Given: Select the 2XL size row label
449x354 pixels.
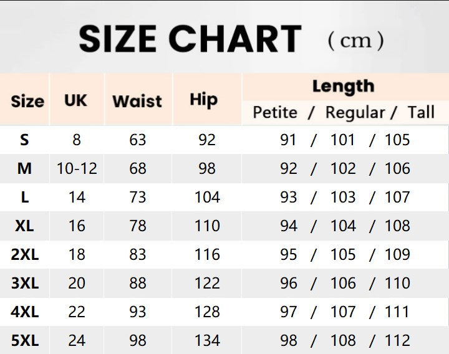Looking at the screenshot, I should click(x=25, y=254).
